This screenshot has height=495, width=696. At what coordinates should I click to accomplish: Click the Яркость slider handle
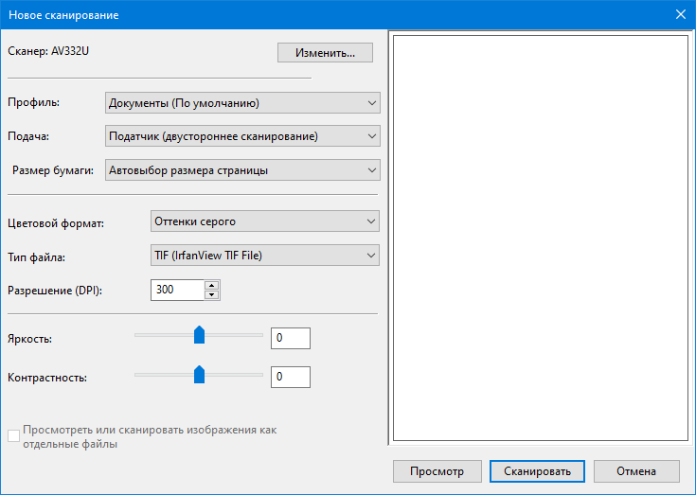coord(199,335)
